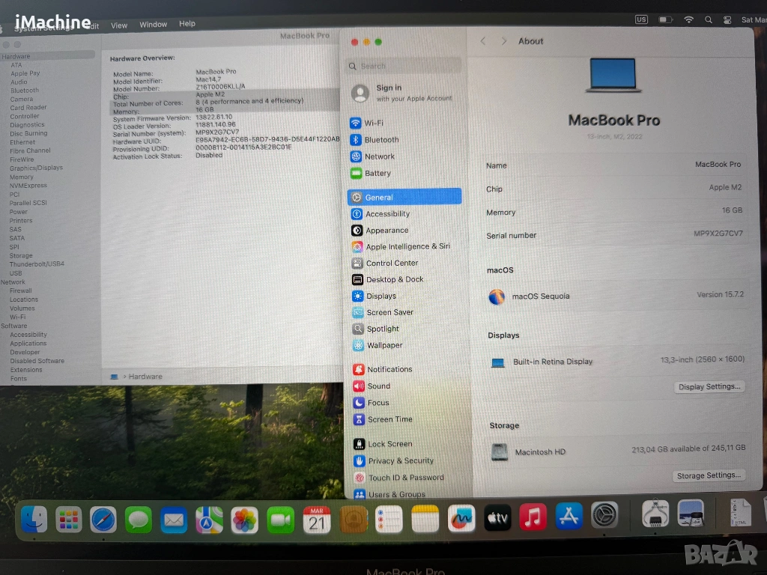Open Mail from the Dock
The width and height of the screenshot is (767, 575).
point(174,520)
